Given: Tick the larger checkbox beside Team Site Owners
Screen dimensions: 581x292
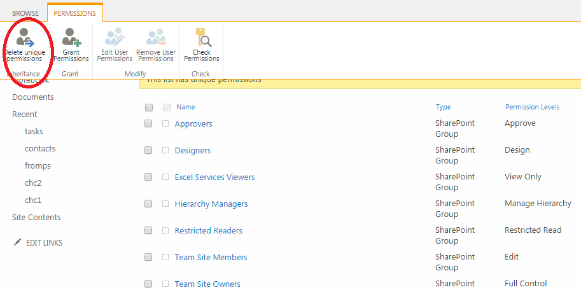Looking at the screenshot, I should coord(148,284).
